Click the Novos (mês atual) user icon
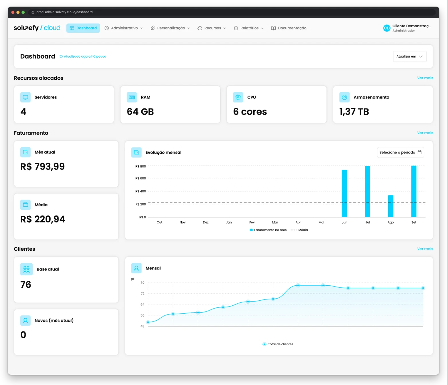Image resolution: width=447 pixels, height=385 pixels. click(x=26, y=321)
